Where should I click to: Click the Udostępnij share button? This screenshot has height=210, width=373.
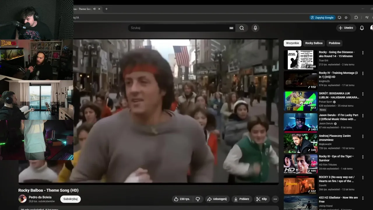[x=217, y=199]
